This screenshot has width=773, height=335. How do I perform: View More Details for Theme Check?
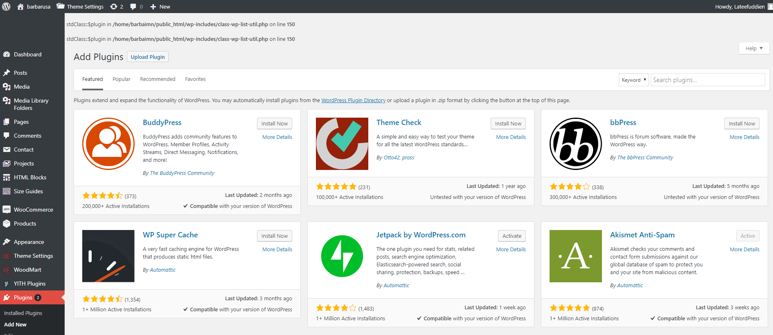coord(511,137)
